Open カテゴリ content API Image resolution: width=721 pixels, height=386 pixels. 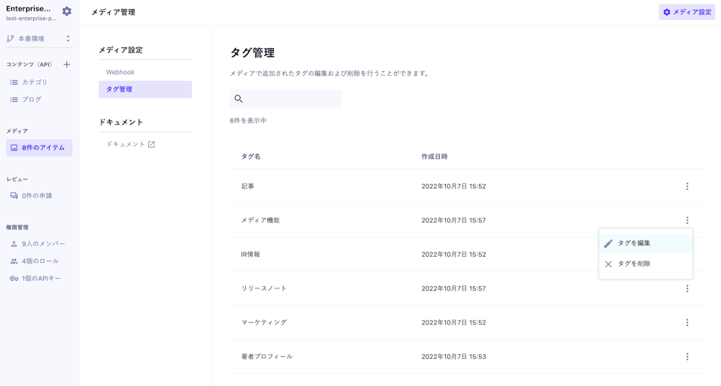coord(35,82)
